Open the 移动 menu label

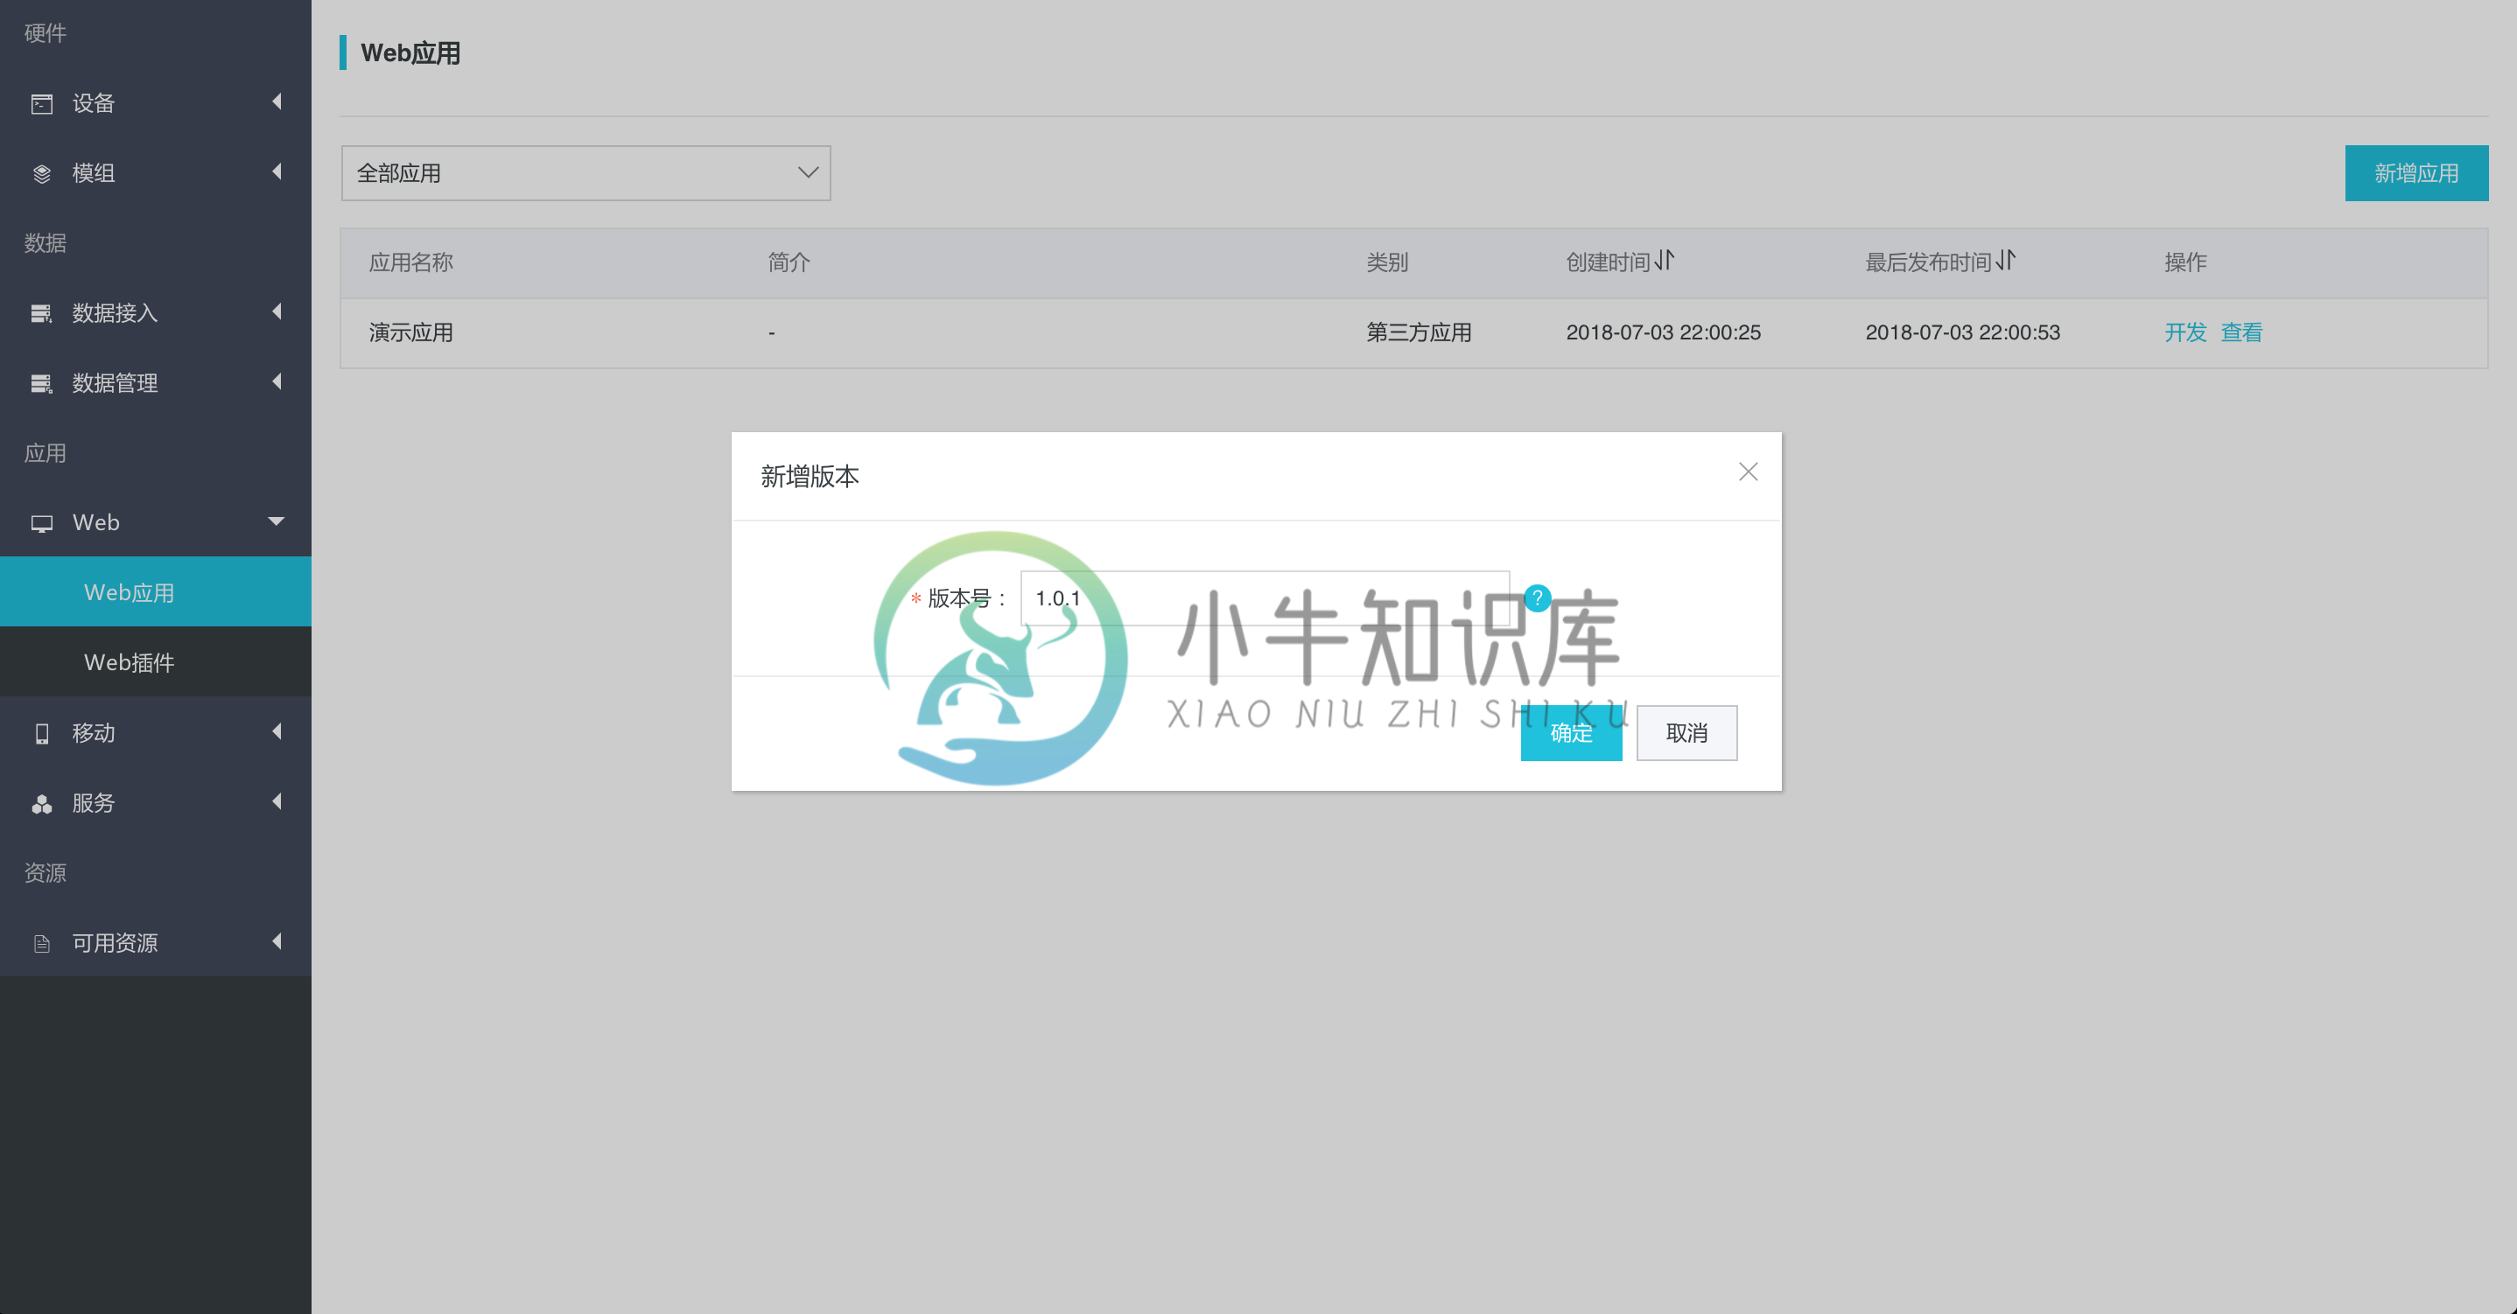click(x=94, y=734)
